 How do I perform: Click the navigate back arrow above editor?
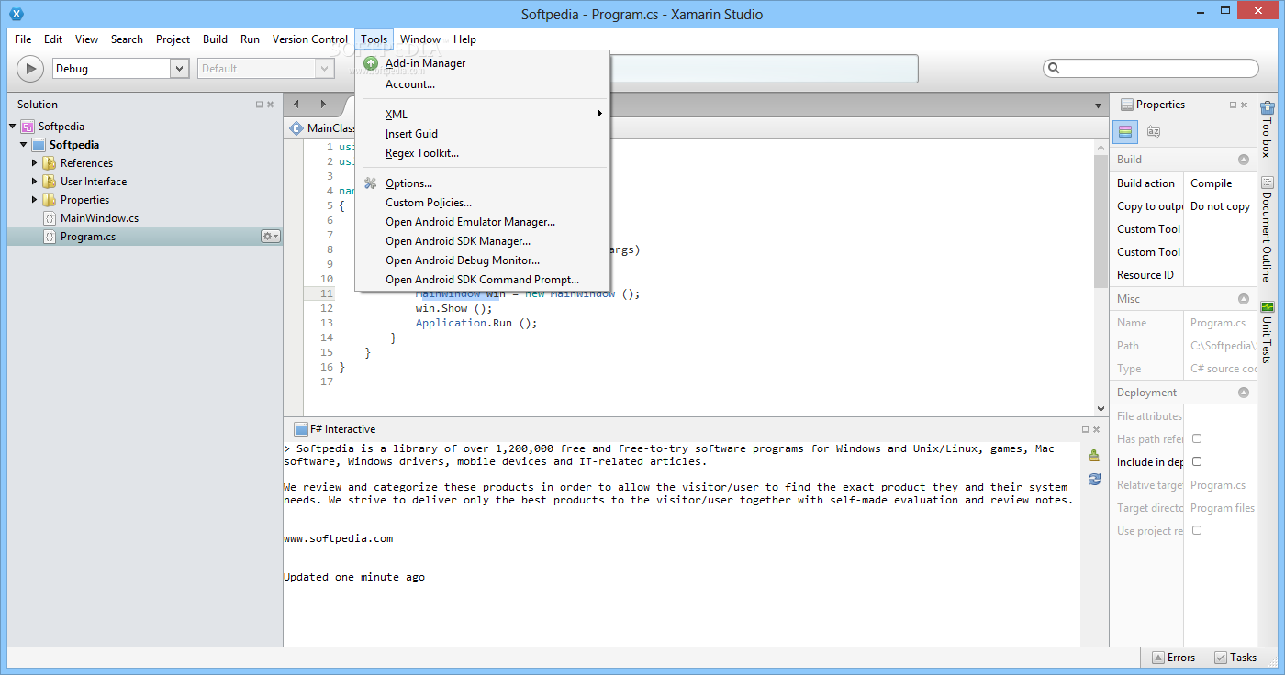pyautogui.click(x=298, y=104)
